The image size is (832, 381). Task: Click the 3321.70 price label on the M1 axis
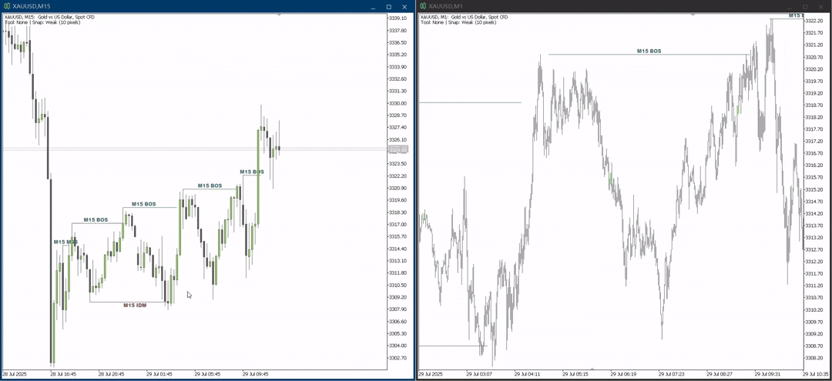coord(814,33)
